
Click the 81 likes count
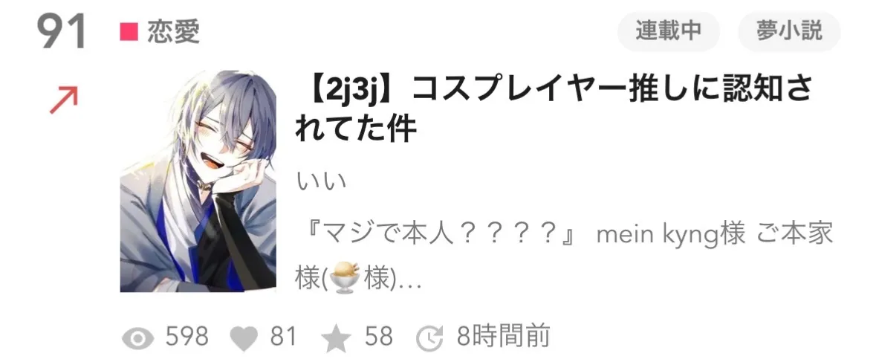tap(284, 337)
